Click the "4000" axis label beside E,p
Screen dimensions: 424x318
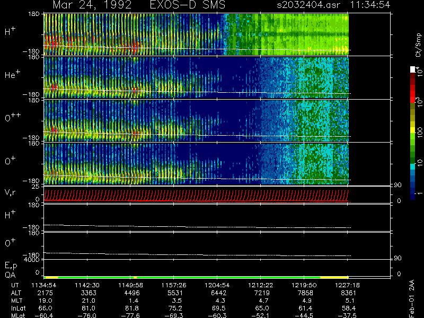32,260
